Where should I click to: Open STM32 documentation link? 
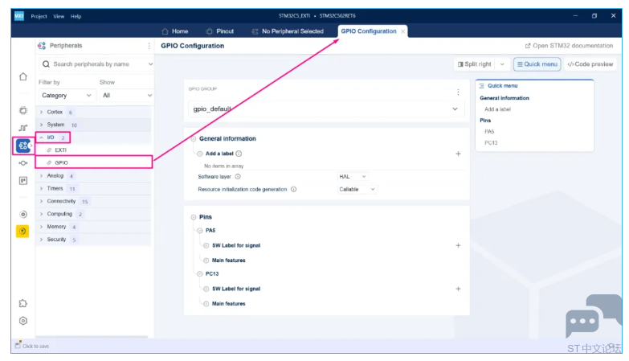(x=569, y=46)
